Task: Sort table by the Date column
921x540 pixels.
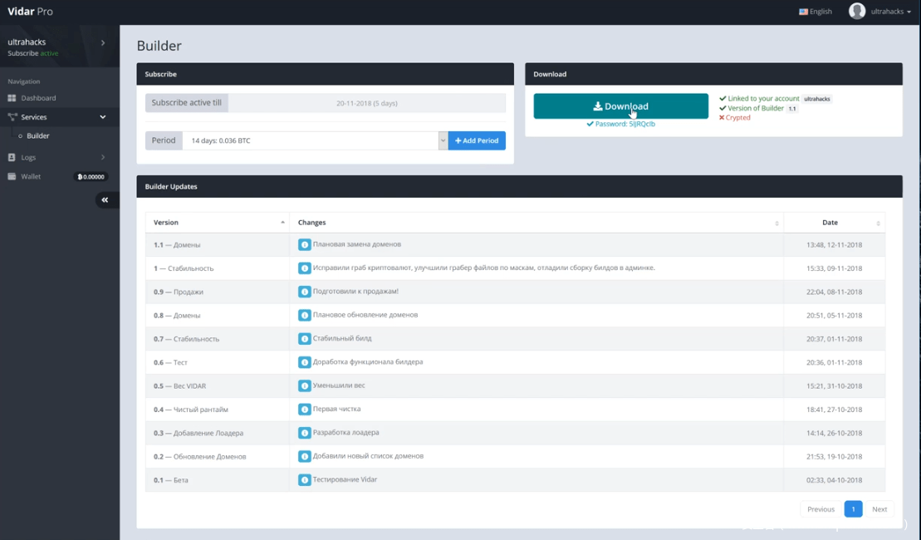Action: [x=830, y=223]
